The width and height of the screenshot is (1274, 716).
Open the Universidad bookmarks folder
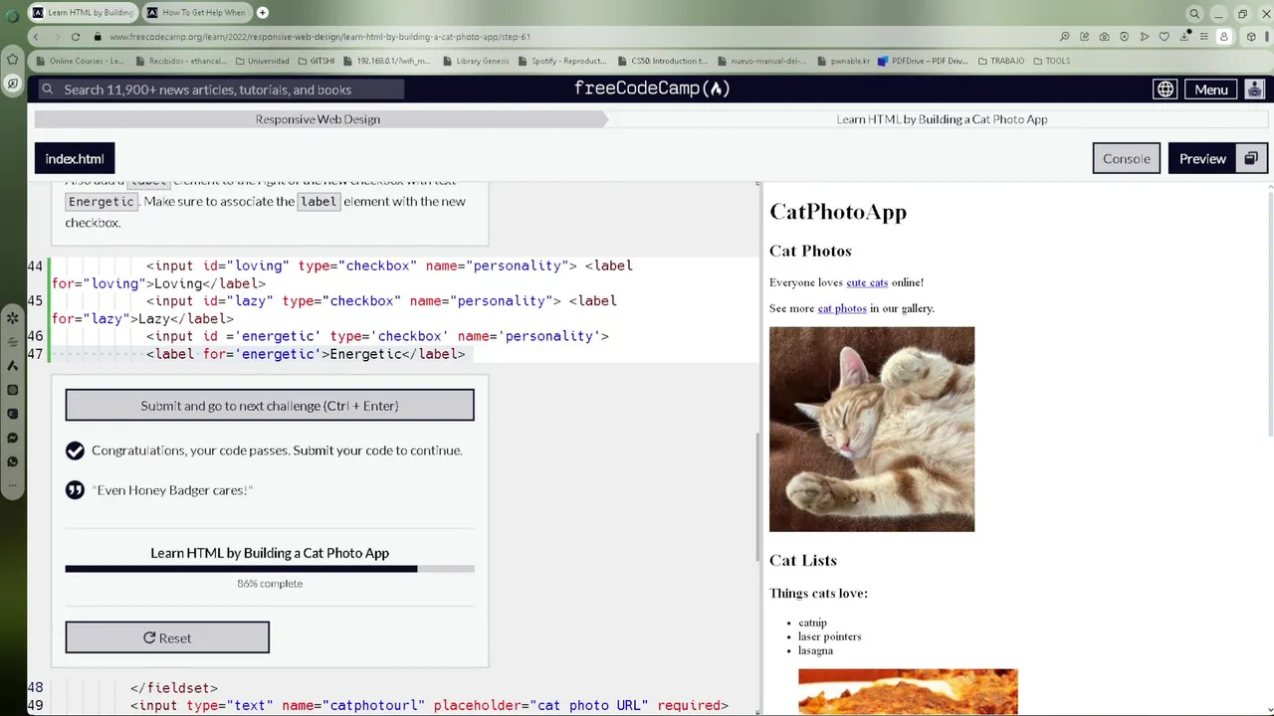(262, 61)
